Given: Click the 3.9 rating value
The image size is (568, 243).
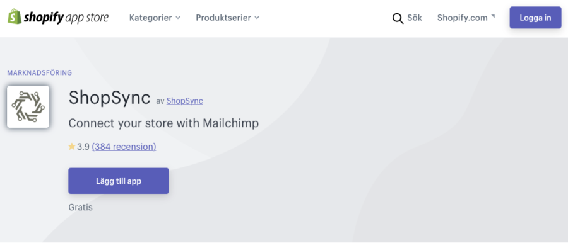Looking at the screenshot, I should tap(83, 147).
